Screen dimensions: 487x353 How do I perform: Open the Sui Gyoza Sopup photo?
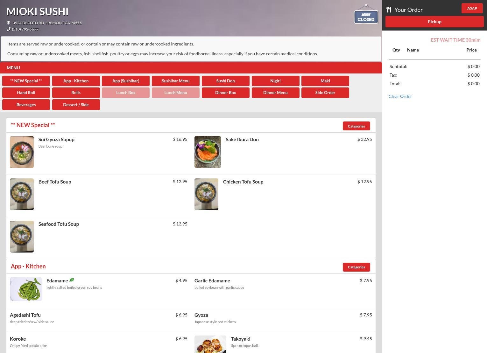click(22, 152)
